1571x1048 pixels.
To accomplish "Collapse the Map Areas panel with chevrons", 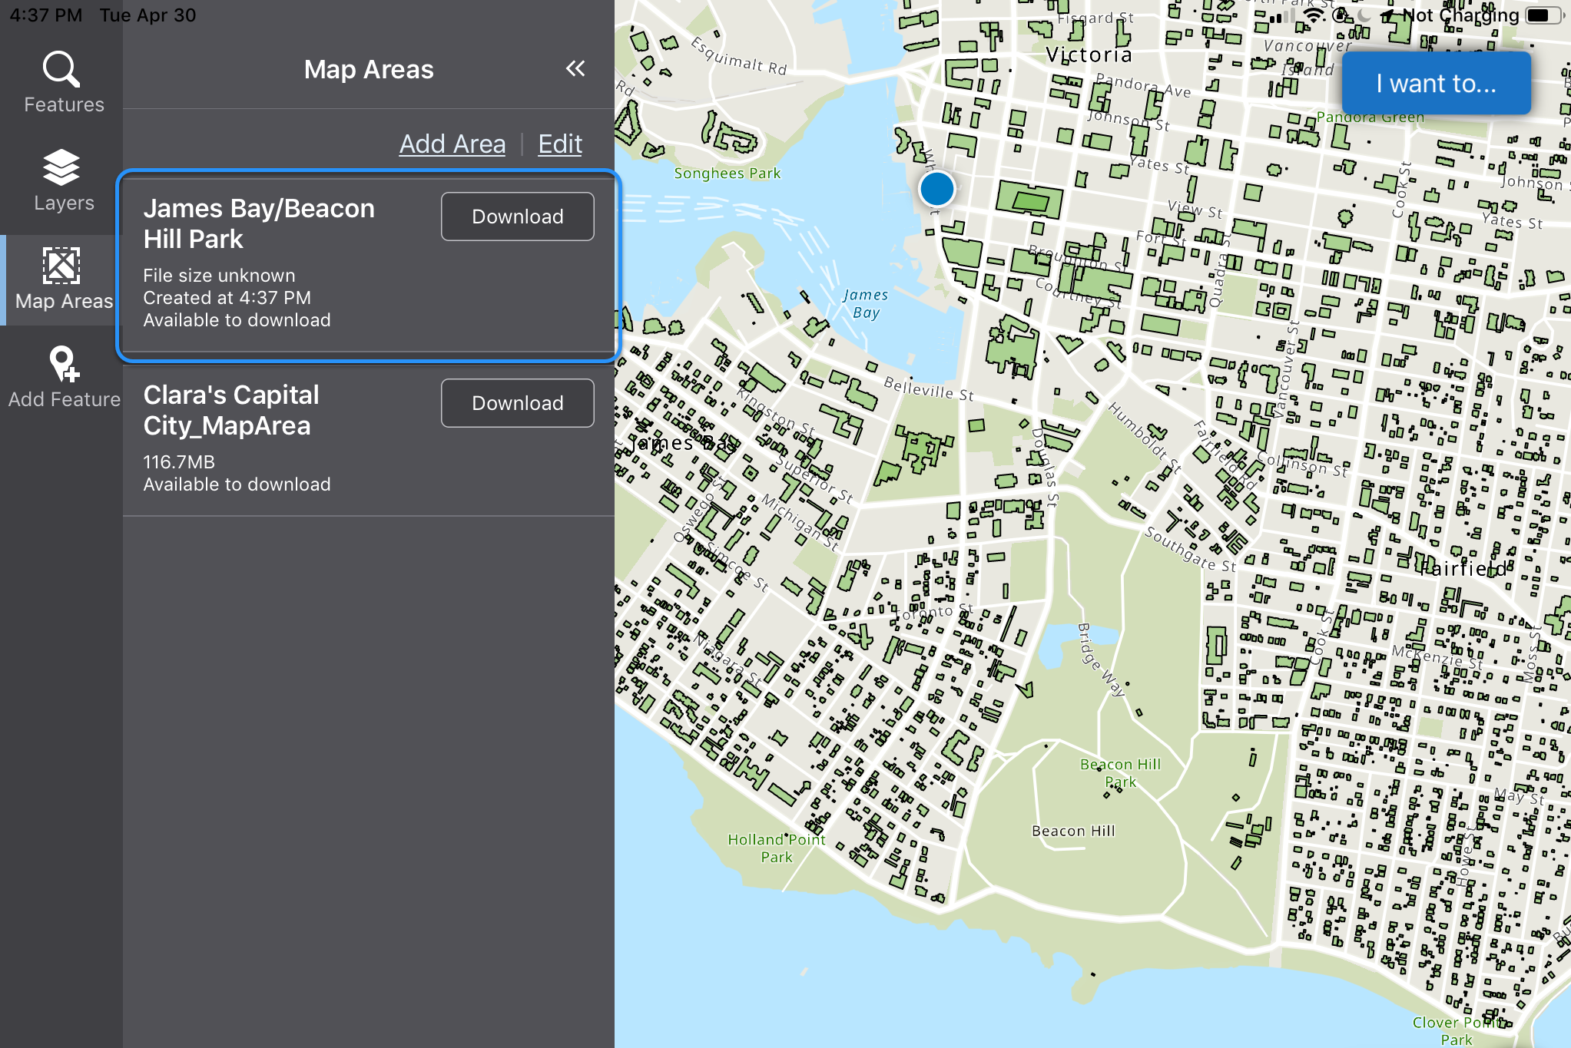I will click(x=575, y=69).
